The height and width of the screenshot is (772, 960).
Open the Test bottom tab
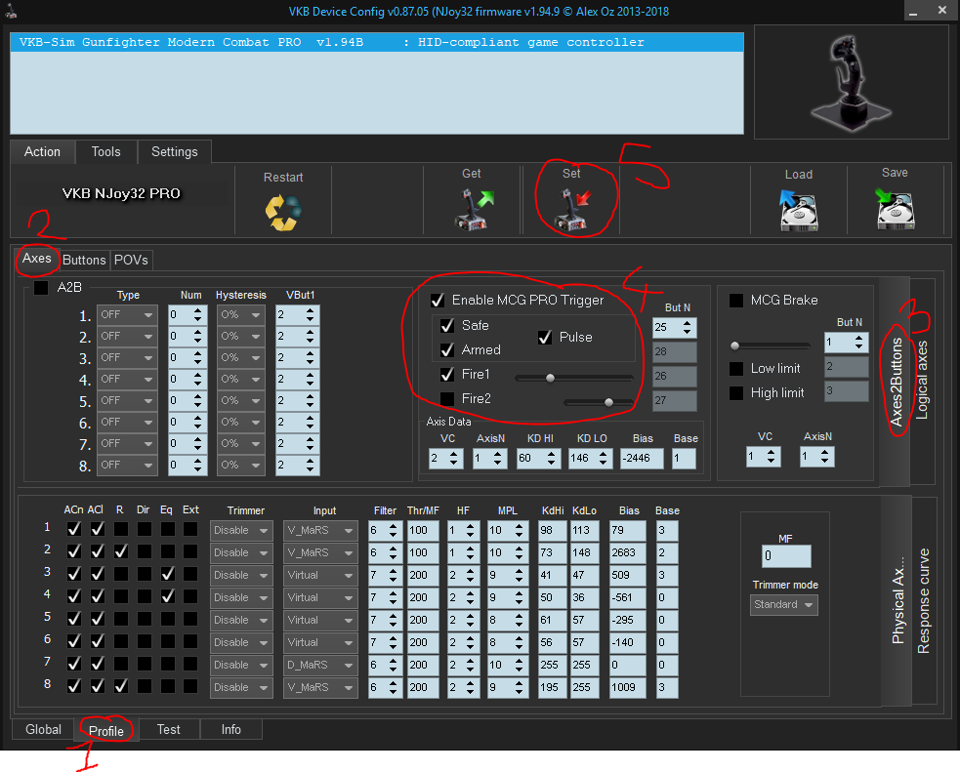pos(168,730)
